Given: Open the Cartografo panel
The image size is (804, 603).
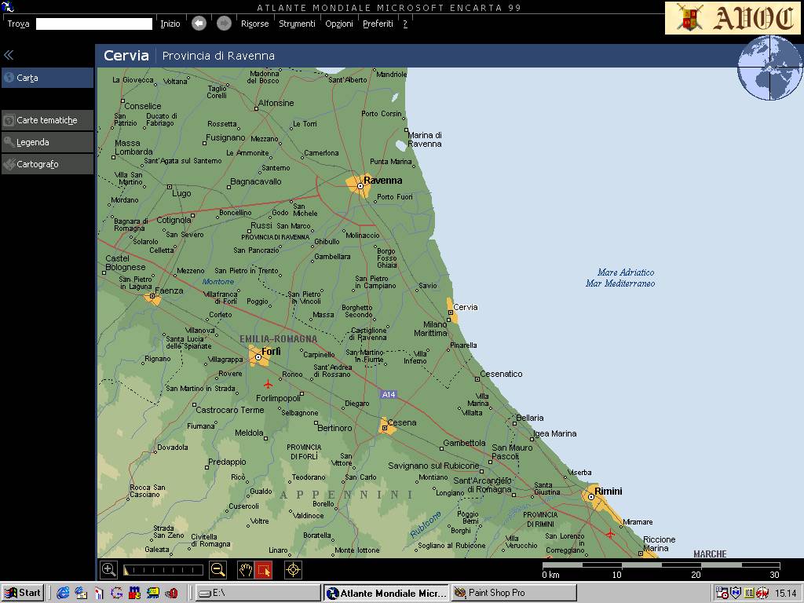Looking at the screenshot, I should (x=47, y=164).
